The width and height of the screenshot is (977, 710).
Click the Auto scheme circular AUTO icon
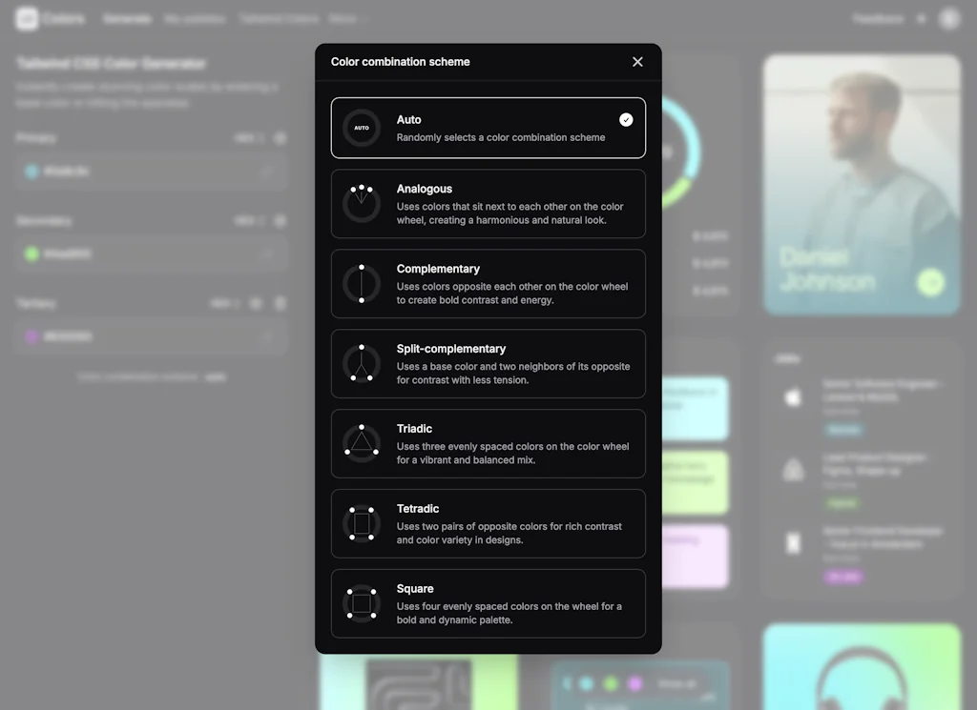point(362,128)
